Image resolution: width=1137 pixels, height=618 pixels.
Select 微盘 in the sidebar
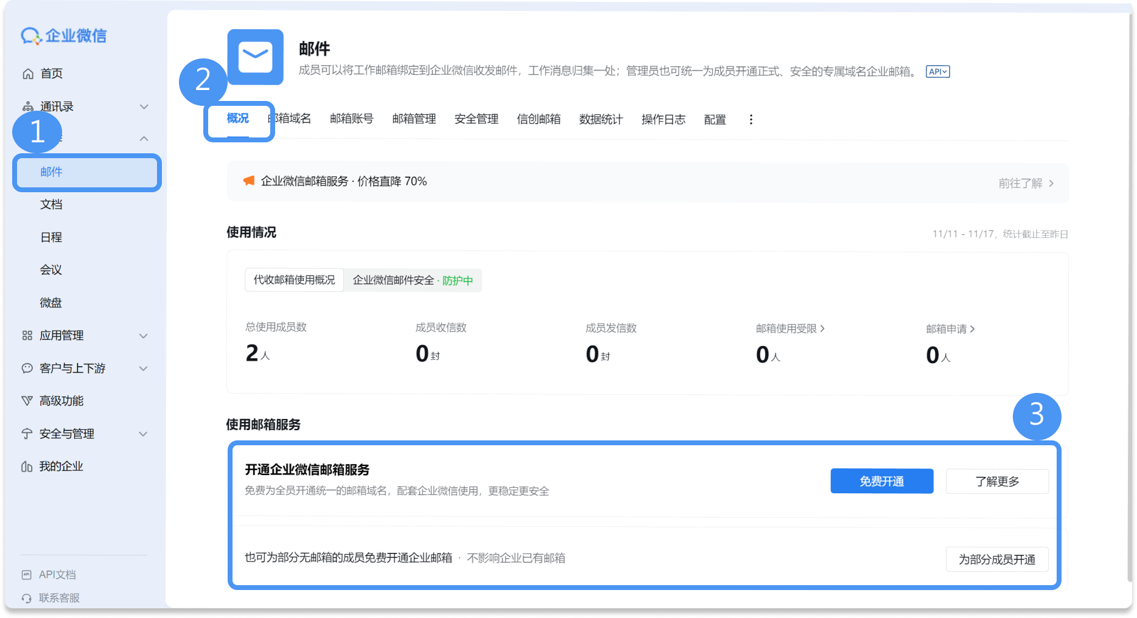click(x=51, y=303)
